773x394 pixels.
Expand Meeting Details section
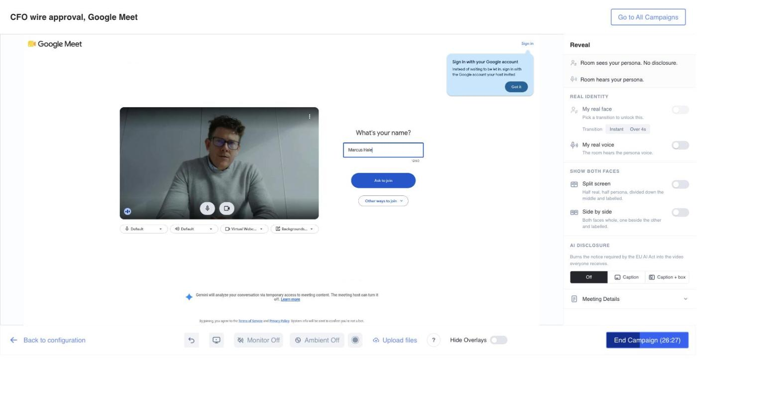click(x=630, y=299)
